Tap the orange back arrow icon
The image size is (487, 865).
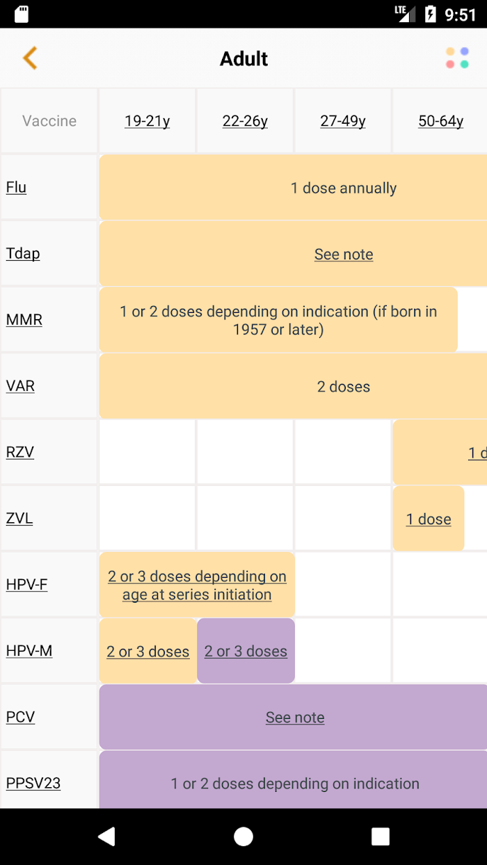point(29,58)
